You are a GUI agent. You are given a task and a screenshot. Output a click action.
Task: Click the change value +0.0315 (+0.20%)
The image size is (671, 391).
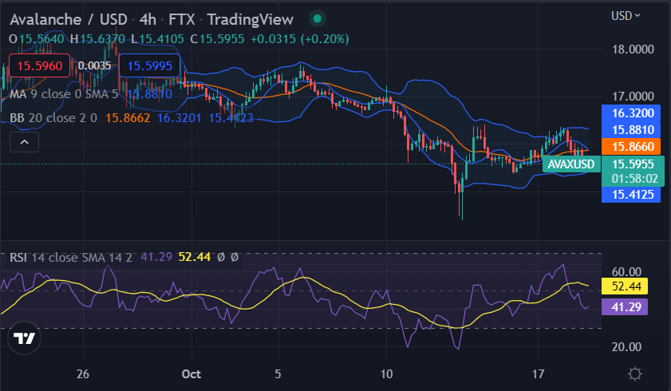pos(299,39)
